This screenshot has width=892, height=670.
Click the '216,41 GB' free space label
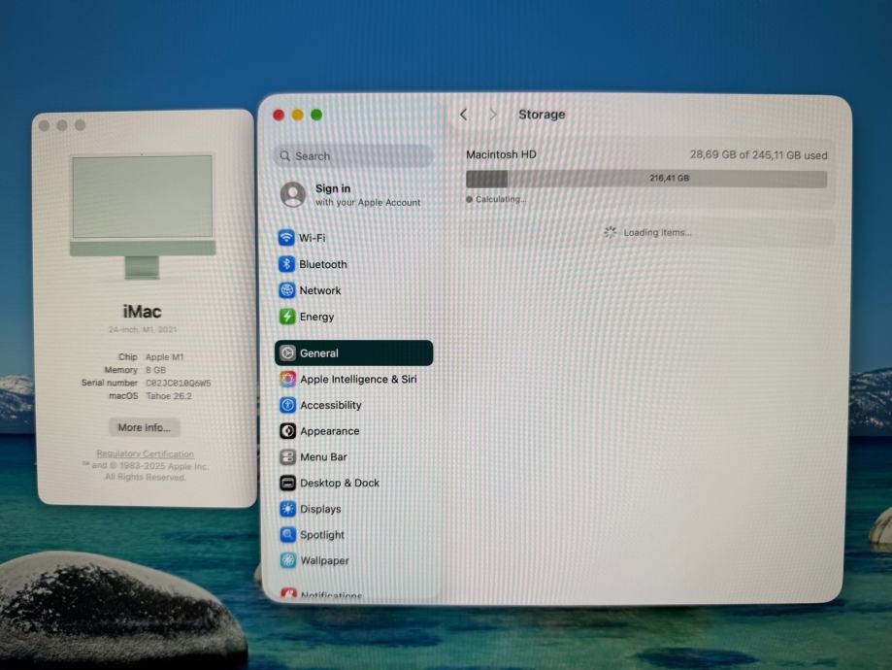click(x=669, y=178)
